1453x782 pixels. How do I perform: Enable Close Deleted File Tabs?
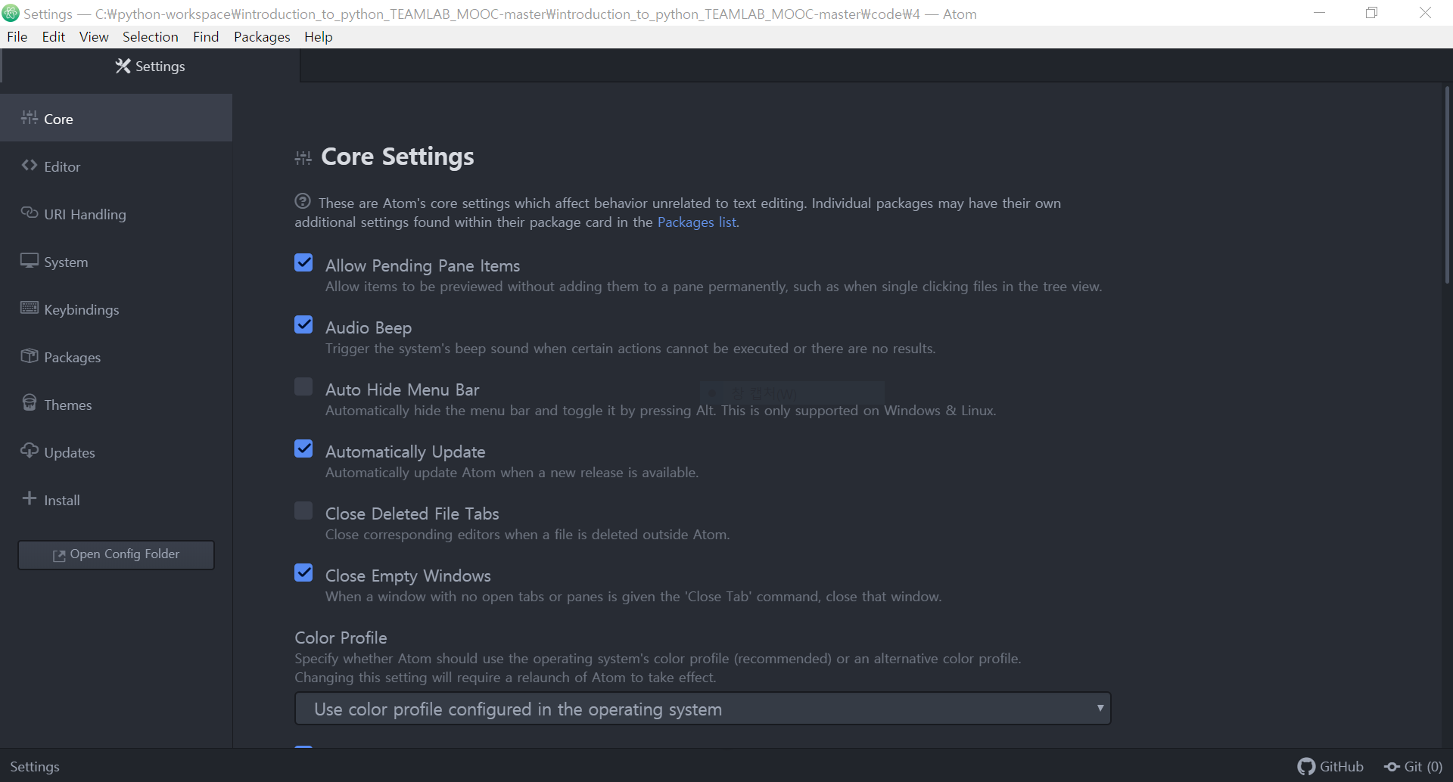[303, 510]
